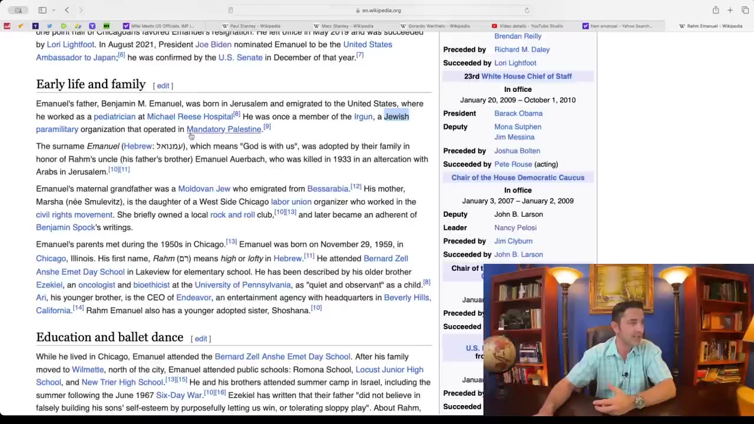Open the White House Chief of Staff link
This screenshot has height=424, width=754.
(x=527, y=77)
